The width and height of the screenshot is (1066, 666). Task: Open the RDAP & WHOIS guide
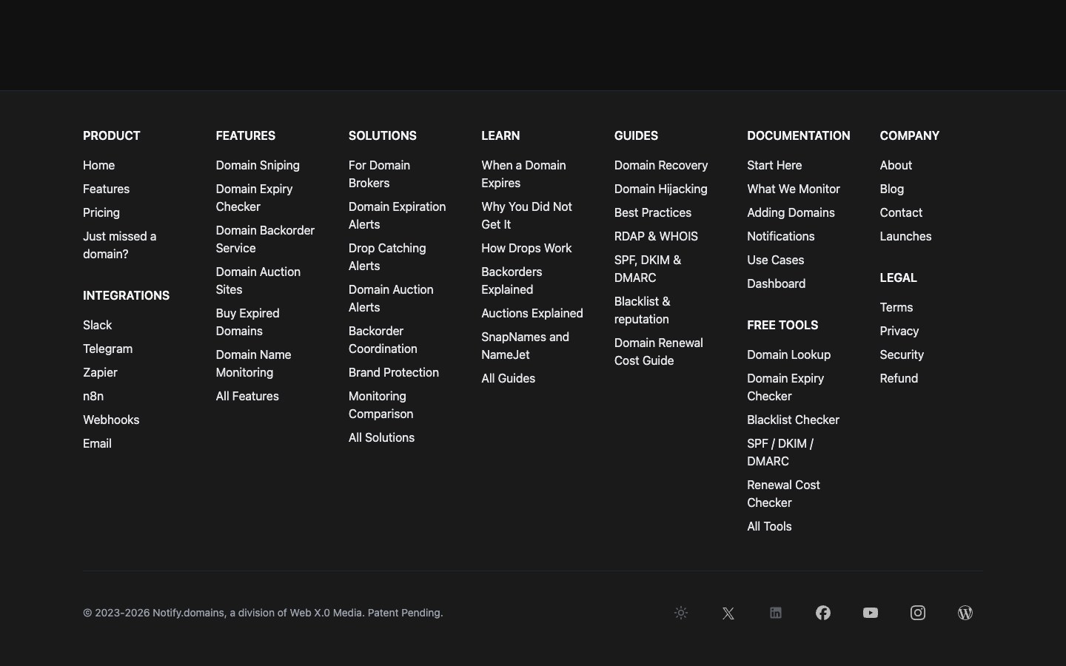coord(656,236)
